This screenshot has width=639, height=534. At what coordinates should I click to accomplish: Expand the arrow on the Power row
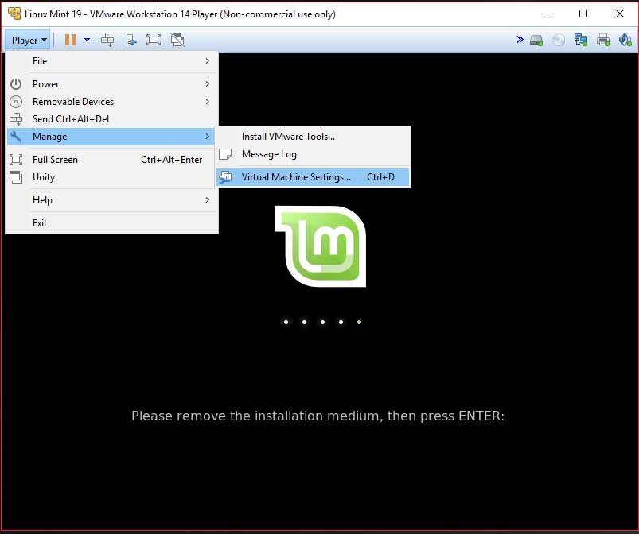(x=208, y=84)
